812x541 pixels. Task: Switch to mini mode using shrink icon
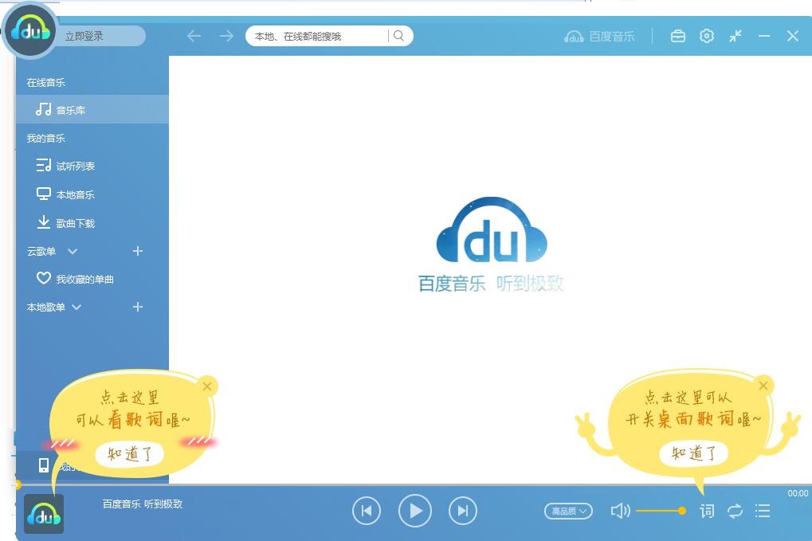coord(736,36)
